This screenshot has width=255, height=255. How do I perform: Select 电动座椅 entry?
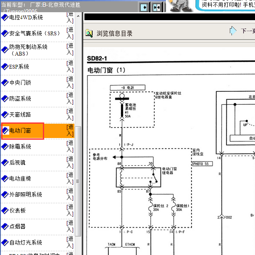(x=20, y=178)
